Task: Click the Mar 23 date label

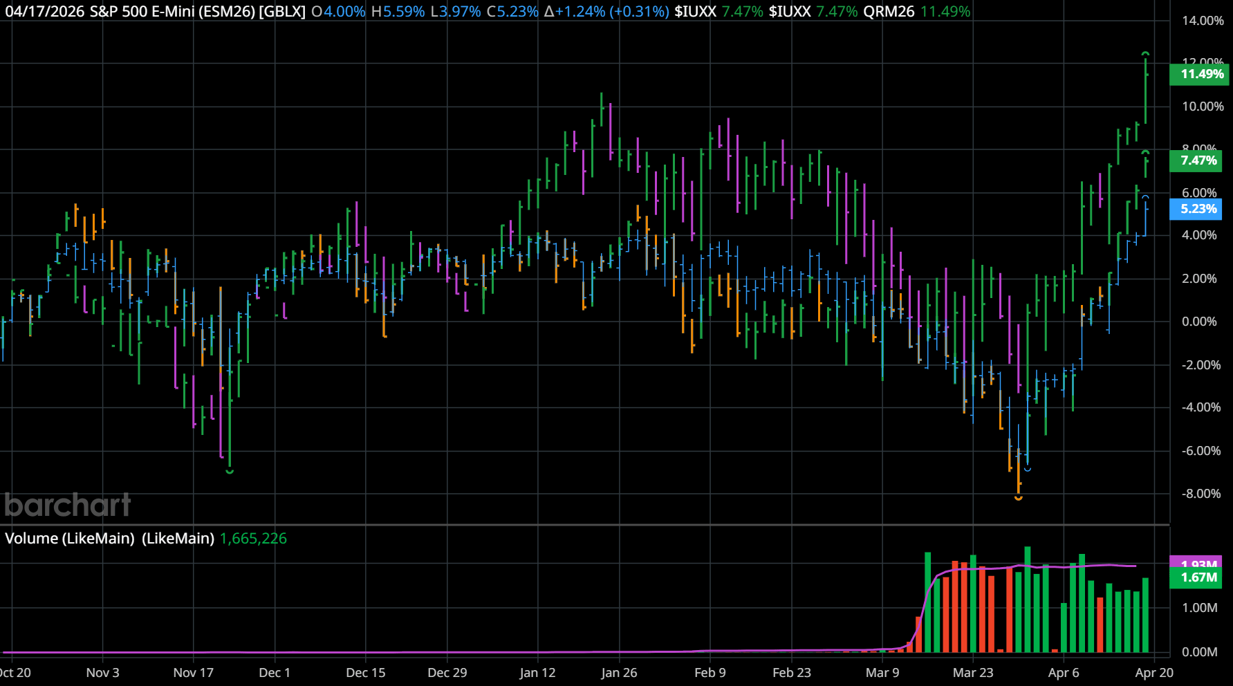Action: [x=972, y=672]
